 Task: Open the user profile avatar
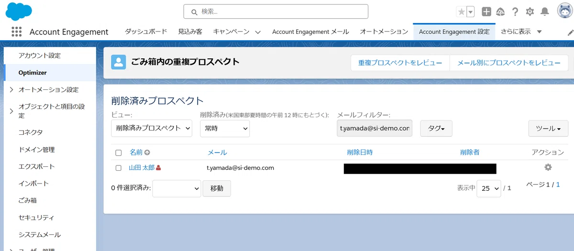coord(564,11)
